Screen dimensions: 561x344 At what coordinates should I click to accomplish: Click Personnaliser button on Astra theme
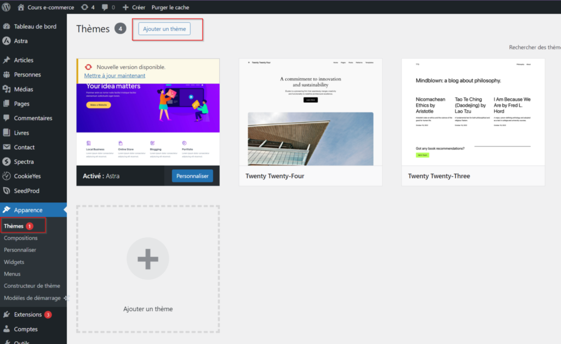coord(192,176)
